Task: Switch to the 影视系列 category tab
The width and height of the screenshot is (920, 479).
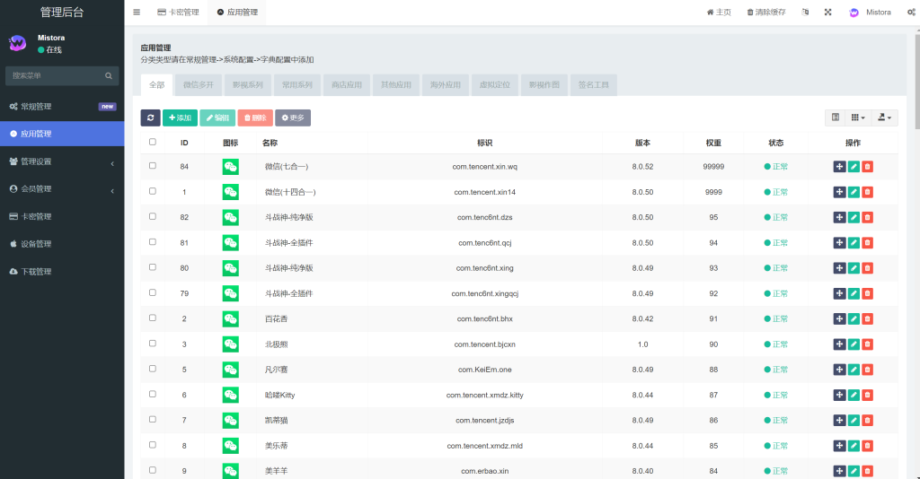Action: tap(248, 85)
